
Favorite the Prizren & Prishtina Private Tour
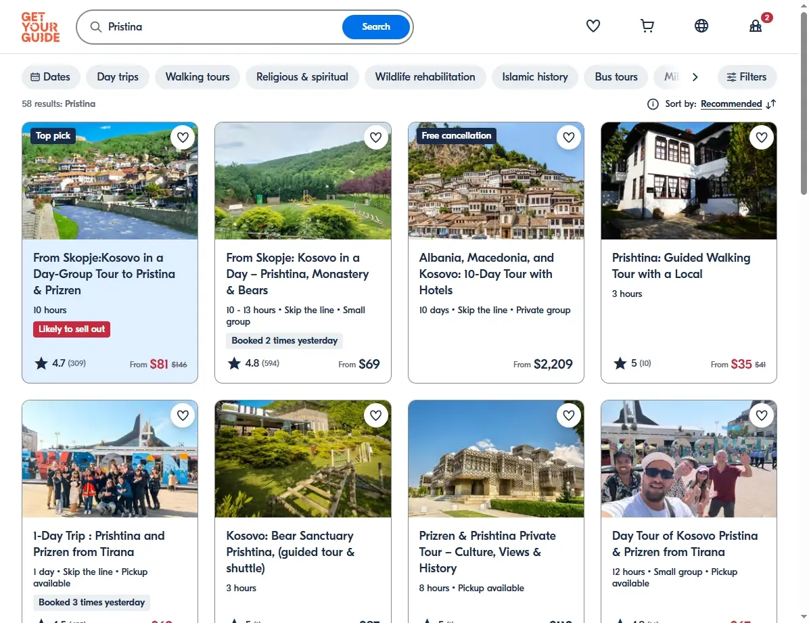point(569,415)
